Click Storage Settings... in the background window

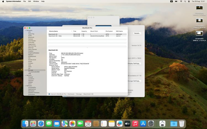(x=134, y=81)
